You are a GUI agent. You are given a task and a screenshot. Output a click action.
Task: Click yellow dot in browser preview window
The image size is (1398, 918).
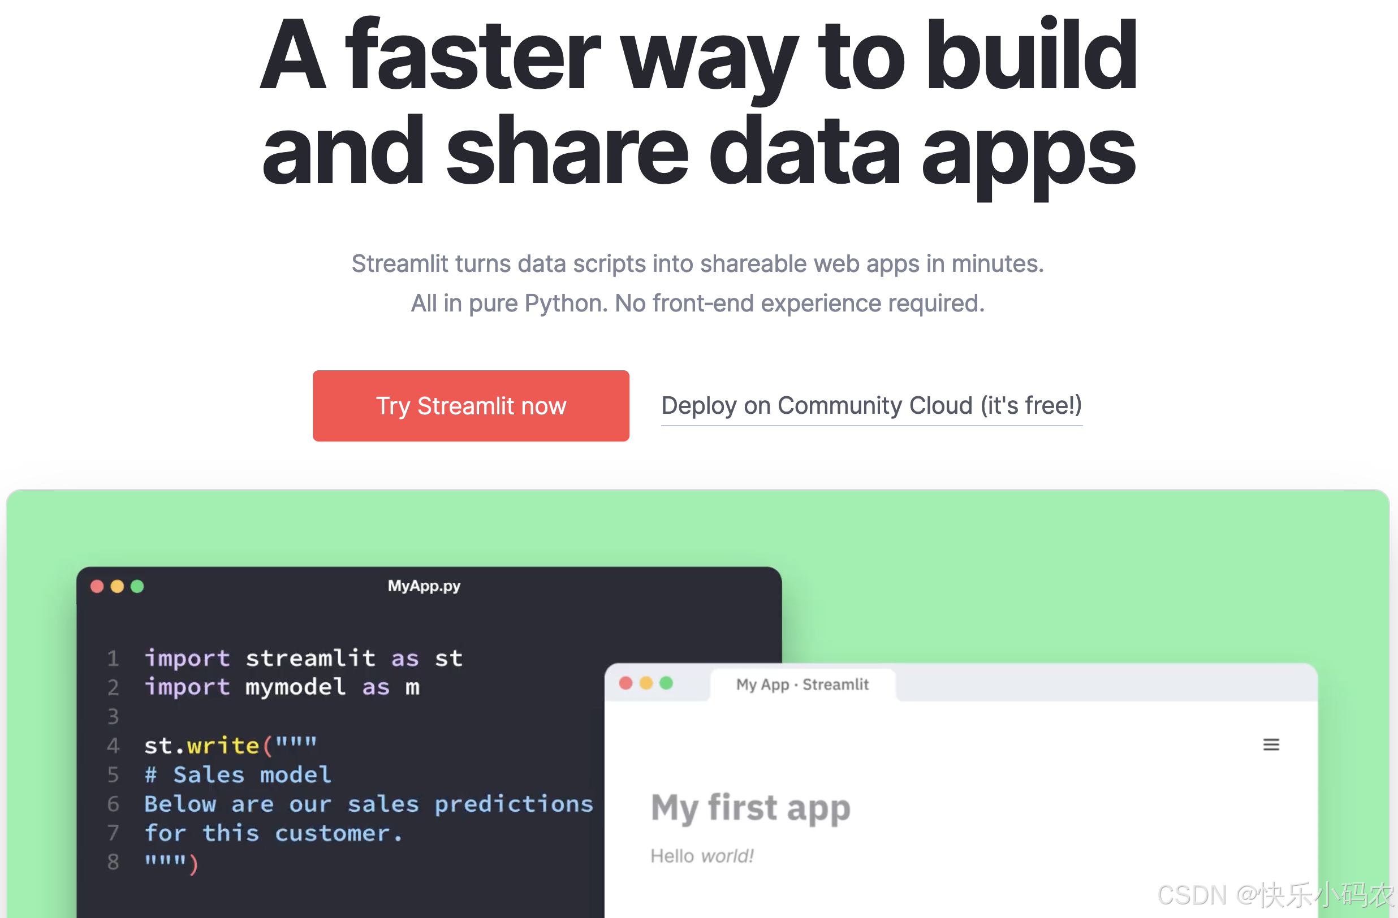[646, 683]
